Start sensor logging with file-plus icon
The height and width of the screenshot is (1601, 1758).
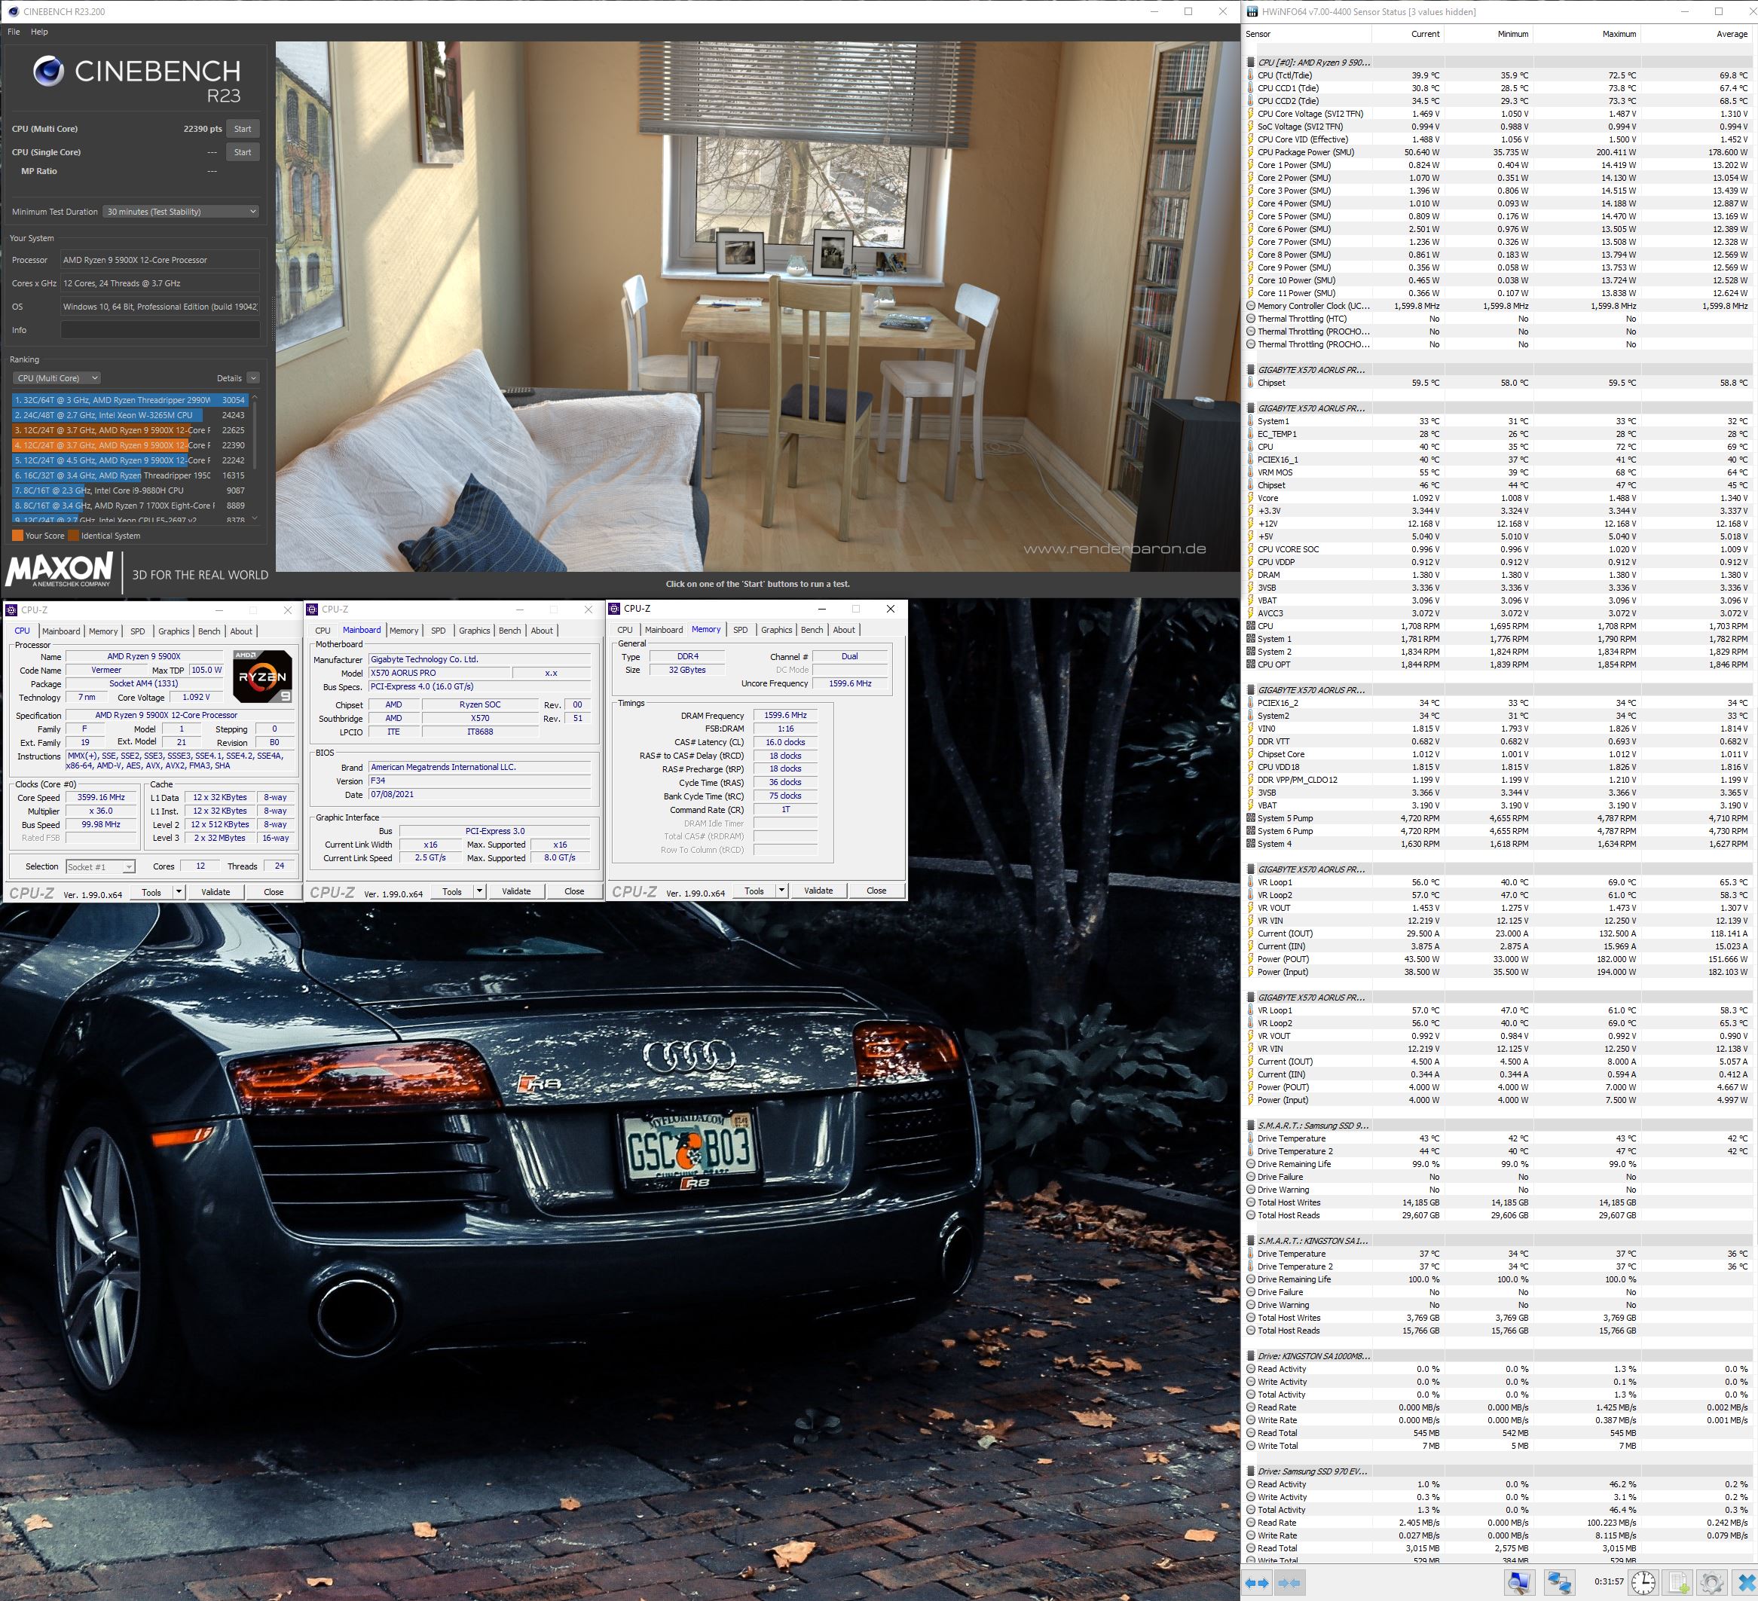pyautogui.click(x=1680, y=1582)
